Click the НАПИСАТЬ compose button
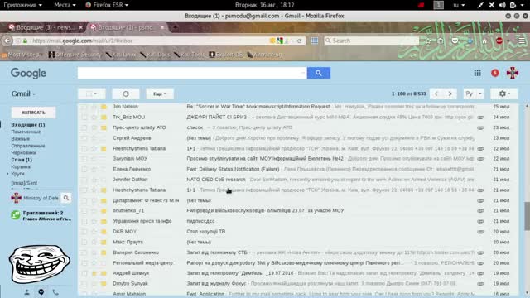Image resolution: width=530 pixels, height=298 pixels. [x=33, y=113]
